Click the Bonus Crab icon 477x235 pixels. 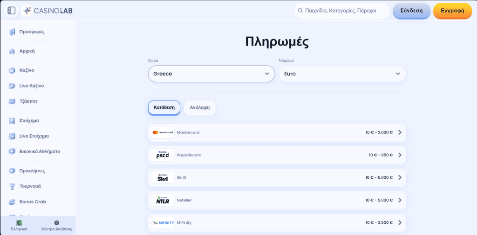pos(12,202)
